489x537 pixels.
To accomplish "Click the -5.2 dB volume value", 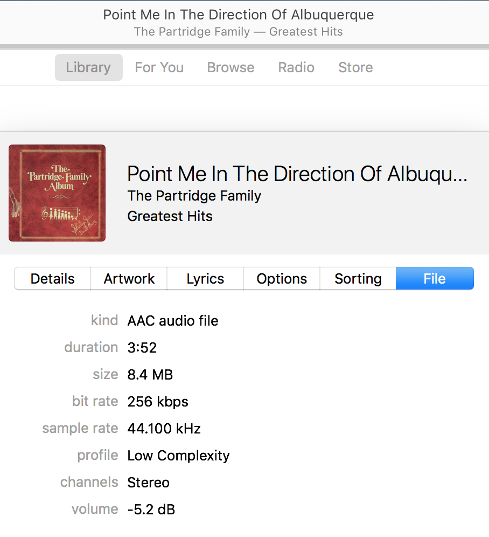I will click(151, 510).
